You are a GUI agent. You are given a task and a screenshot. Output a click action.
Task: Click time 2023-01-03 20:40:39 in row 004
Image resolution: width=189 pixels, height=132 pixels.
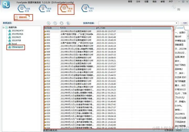(106, 40)
